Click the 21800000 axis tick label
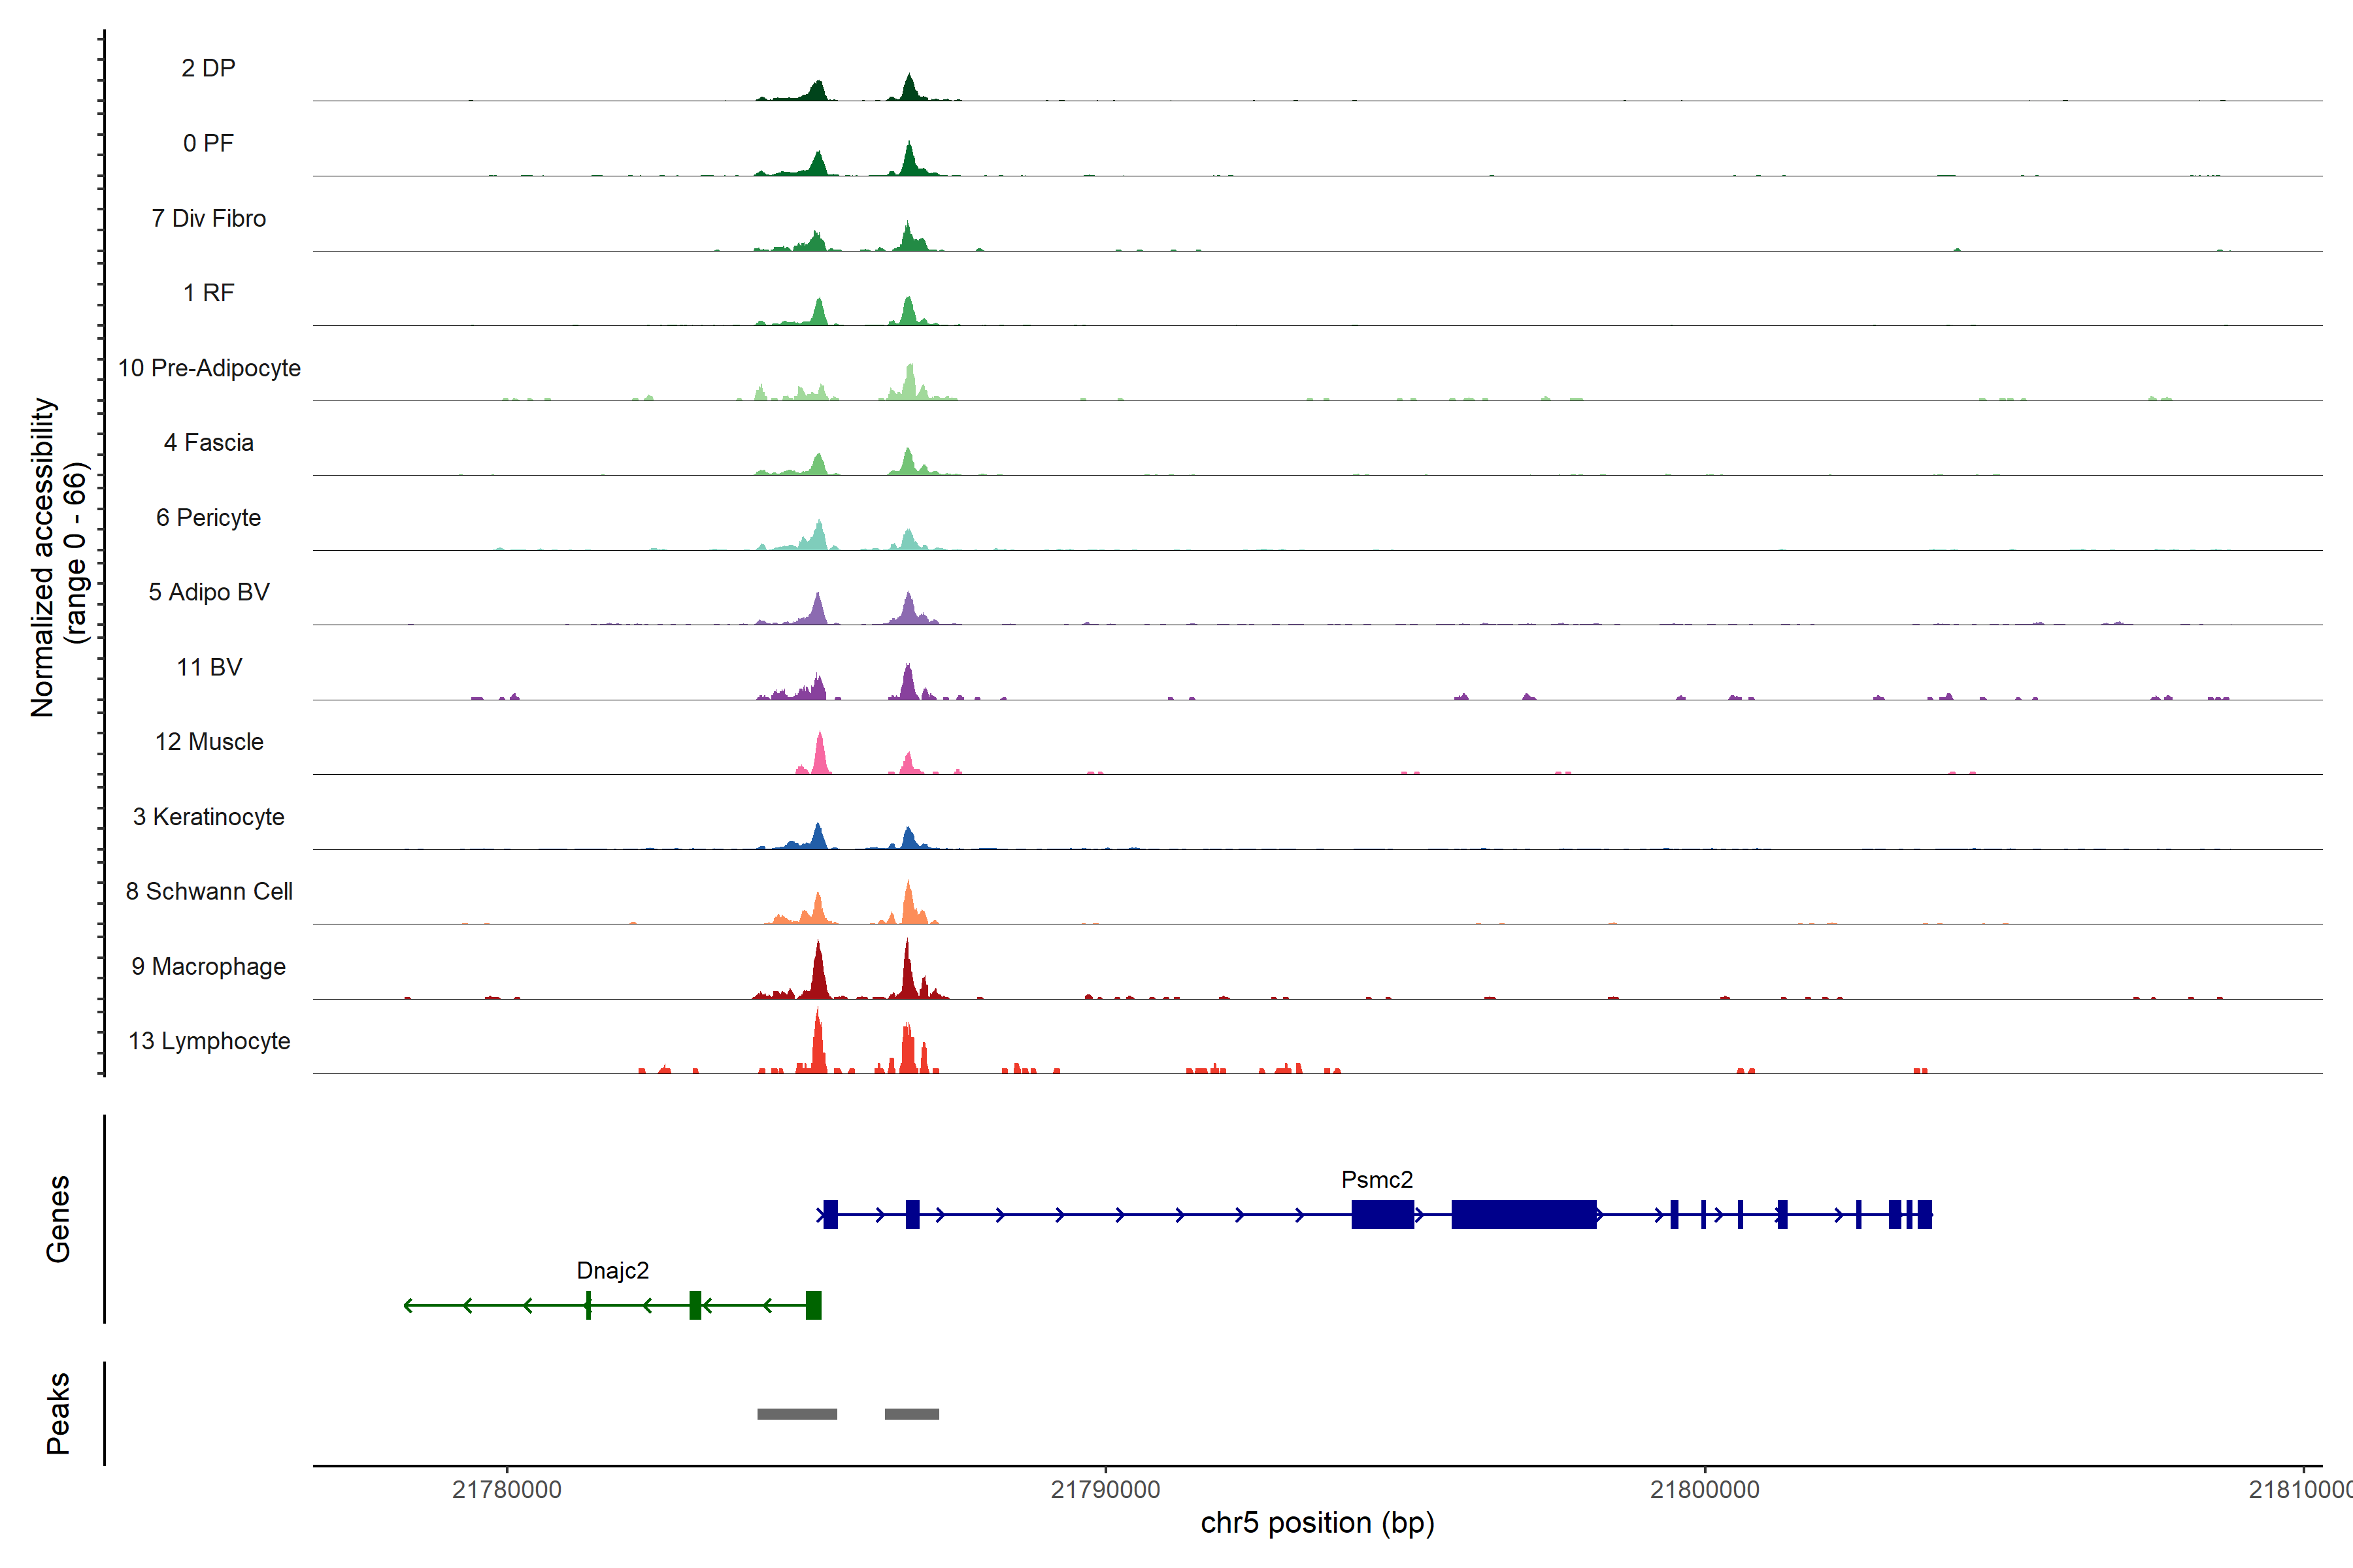This screenshot has height=1568, width=2353. point(1704,1489)
